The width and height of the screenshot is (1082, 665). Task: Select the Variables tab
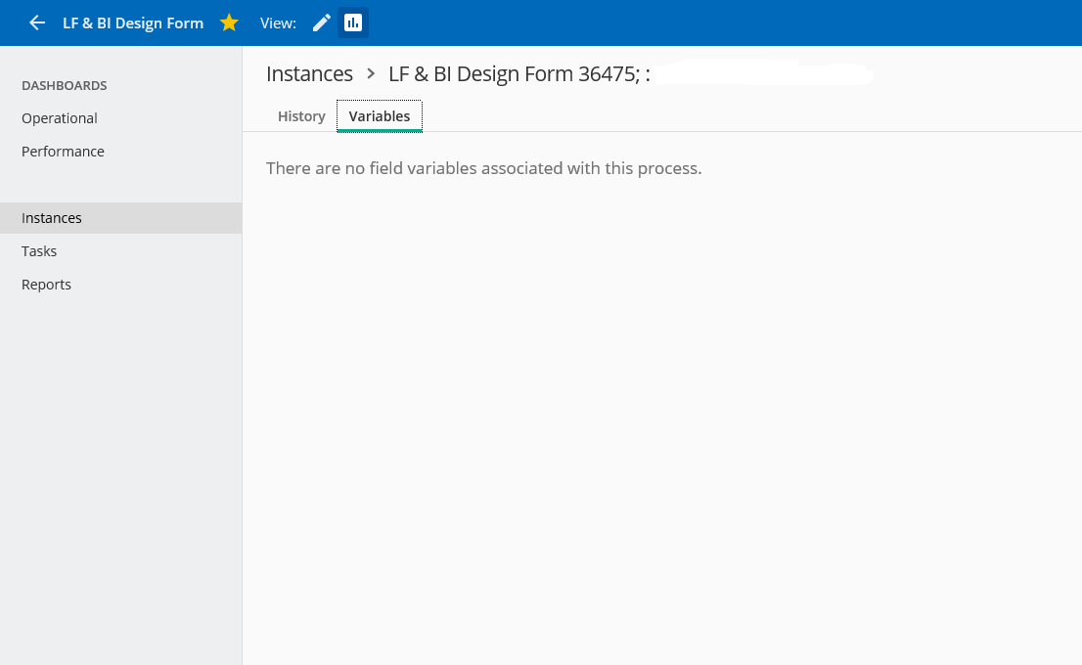coord(380,116)
